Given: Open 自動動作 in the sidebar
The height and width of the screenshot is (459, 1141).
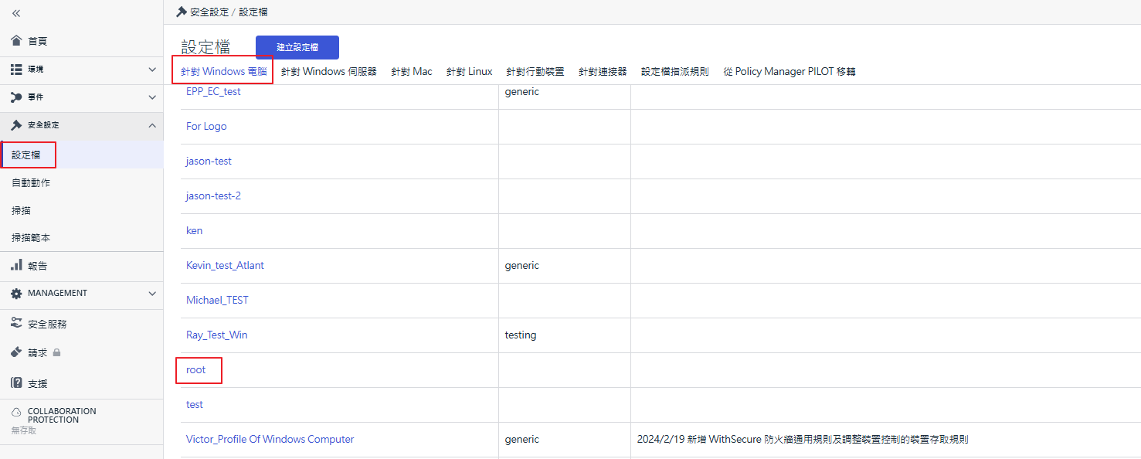Looking at the screenshot, I should [31, 182].
